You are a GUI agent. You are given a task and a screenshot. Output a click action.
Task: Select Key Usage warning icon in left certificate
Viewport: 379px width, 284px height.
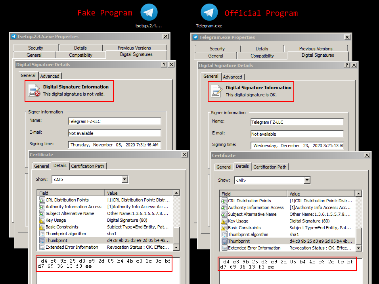click(x=42, y=221)
